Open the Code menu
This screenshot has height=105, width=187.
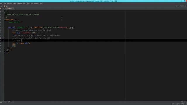click(x=15, y=3)
